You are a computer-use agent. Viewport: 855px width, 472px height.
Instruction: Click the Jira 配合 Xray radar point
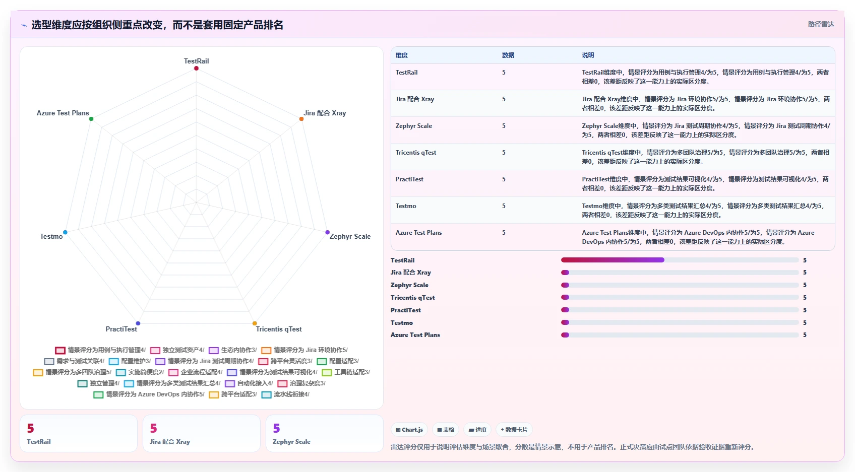pos(301,119)
